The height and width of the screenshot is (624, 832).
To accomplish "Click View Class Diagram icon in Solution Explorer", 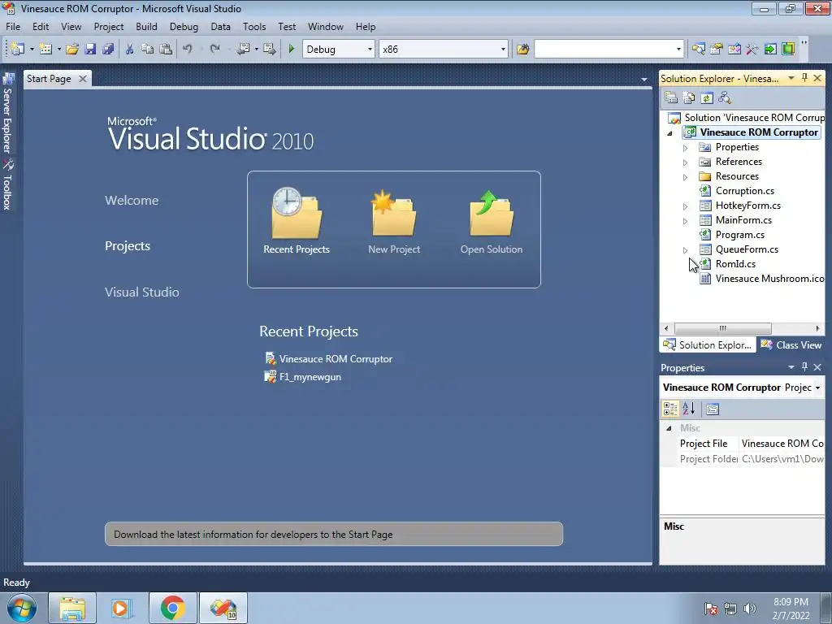I will [x=725, y=97].
